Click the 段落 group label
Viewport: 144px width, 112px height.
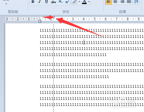tap(123, 12)
